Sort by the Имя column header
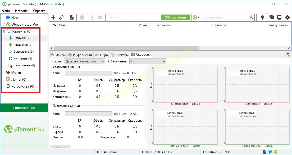The height and width of the screenshot is (155, 292). click(92, 25)
